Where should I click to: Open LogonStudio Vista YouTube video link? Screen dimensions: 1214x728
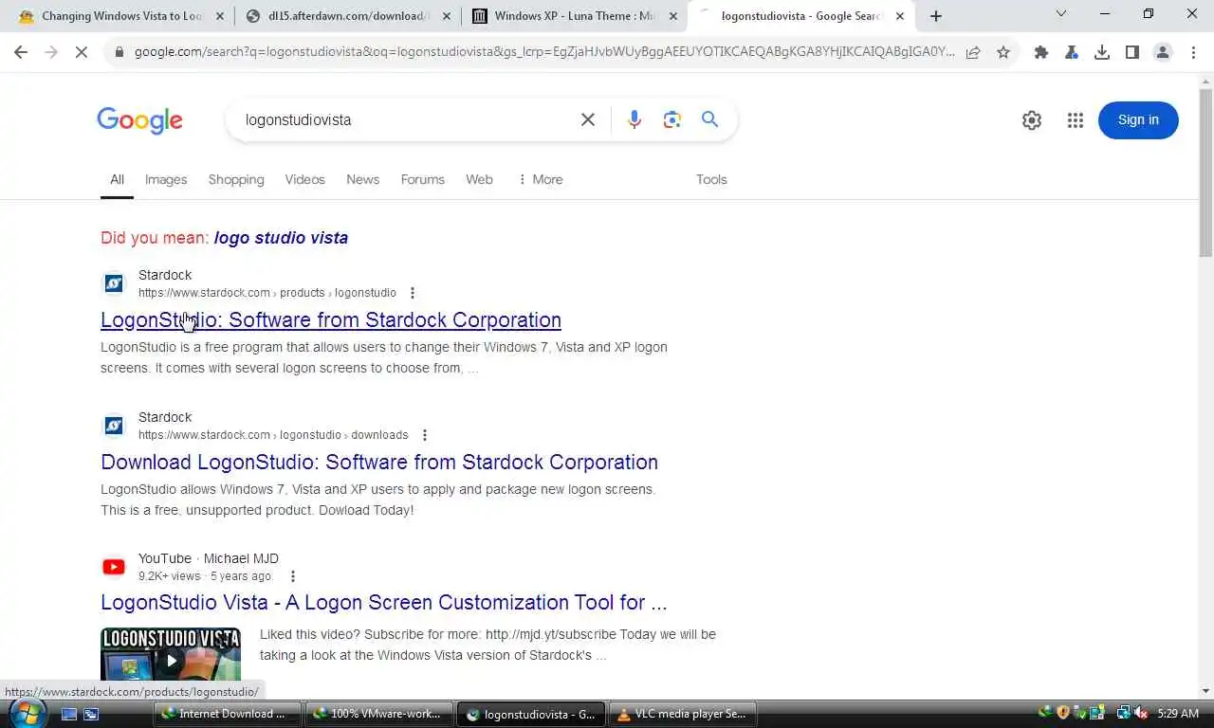coord(384,602)
